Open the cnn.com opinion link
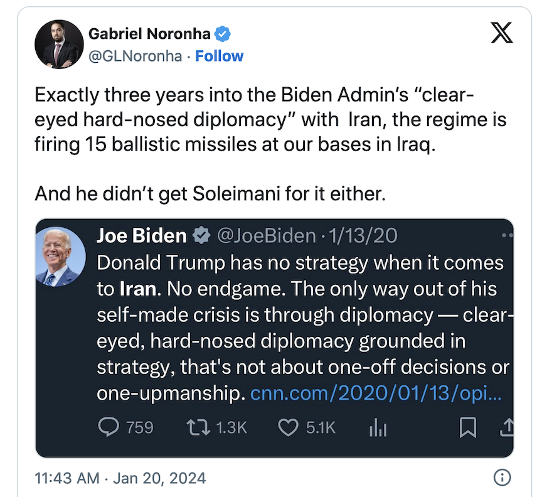 [x=376, y=394]
